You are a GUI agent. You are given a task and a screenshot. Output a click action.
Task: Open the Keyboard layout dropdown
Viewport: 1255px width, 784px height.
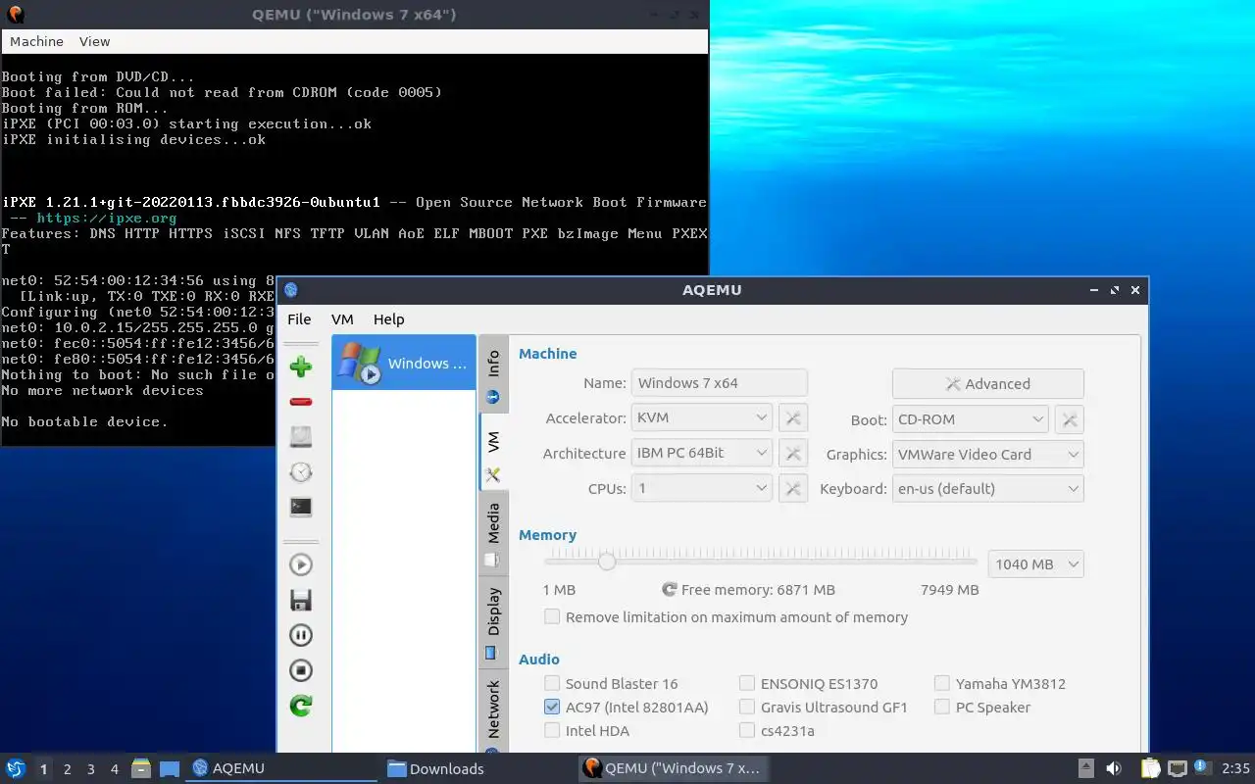[x=988, y=489]
